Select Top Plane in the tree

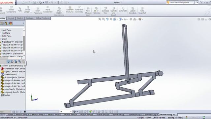(6, 33)
